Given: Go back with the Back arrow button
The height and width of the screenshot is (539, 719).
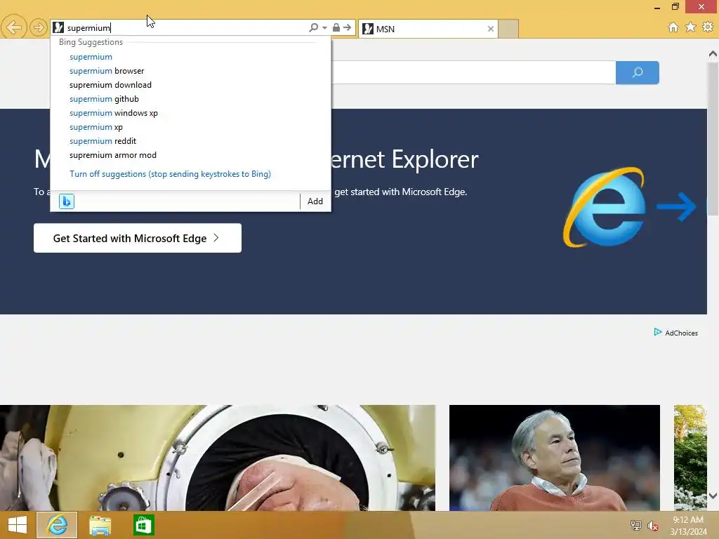Looking at the screenshot, I should [13, 27].
